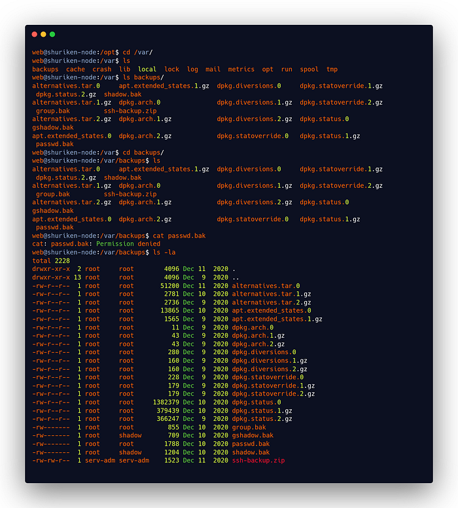Click the crash directory name
Image resolution: width=458 pixels, height=508 pixels.
(101, 69)
